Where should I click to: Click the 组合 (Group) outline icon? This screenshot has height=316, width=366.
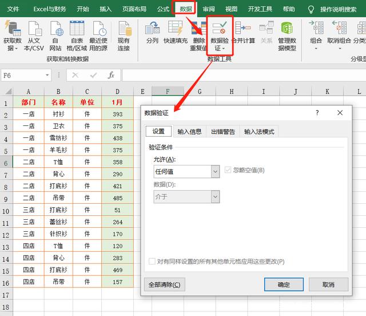(x=316, y=30)
